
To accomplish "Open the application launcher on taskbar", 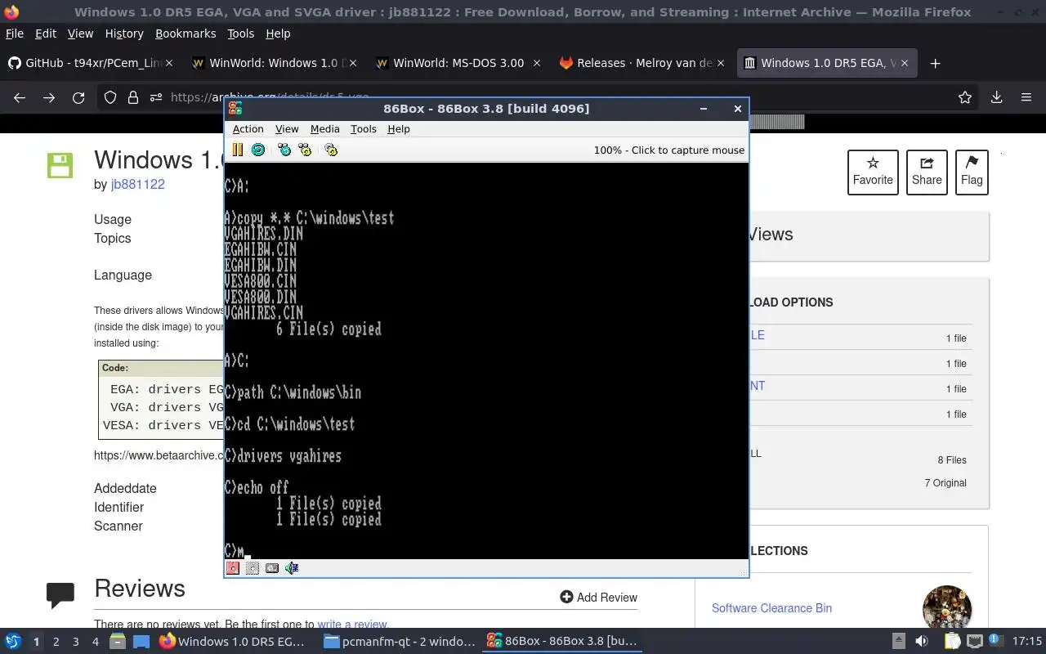I will pos(12,642).
